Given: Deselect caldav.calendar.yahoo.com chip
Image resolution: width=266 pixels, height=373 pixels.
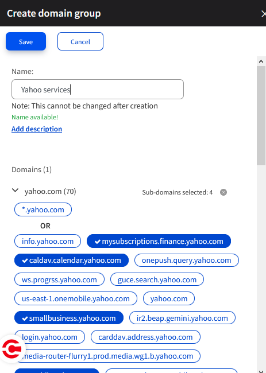Looking at the screenshot, I should (x=71, y=261).
